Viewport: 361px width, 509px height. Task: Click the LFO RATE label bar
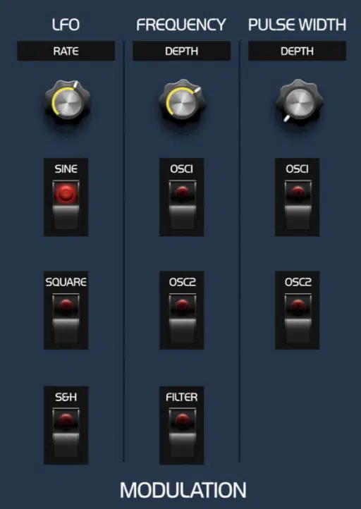coord(66,51)
